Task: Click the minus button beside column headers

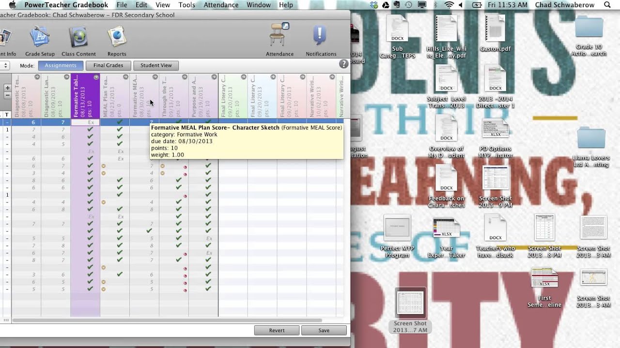Action: (7, 95)
